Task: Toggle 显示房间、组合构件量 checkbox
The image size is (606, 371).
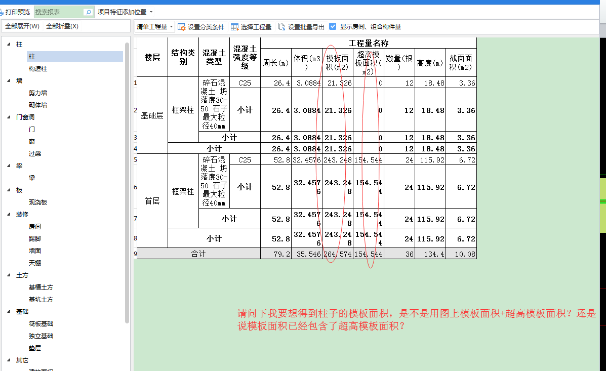Action: (x=333, y=26)
